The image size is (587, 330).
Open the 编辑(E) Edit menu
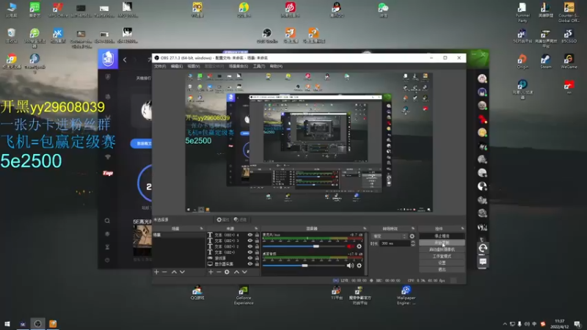pos(177,66)
